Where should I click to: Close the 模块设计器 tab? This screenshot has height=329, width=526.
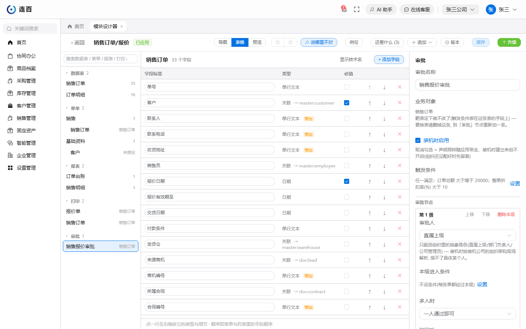(122, 26)
